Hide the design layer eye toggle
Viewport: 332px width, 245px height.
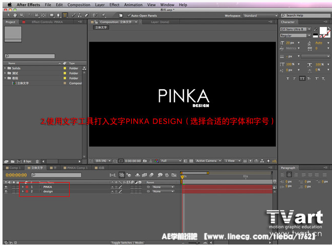pos(6,191)
